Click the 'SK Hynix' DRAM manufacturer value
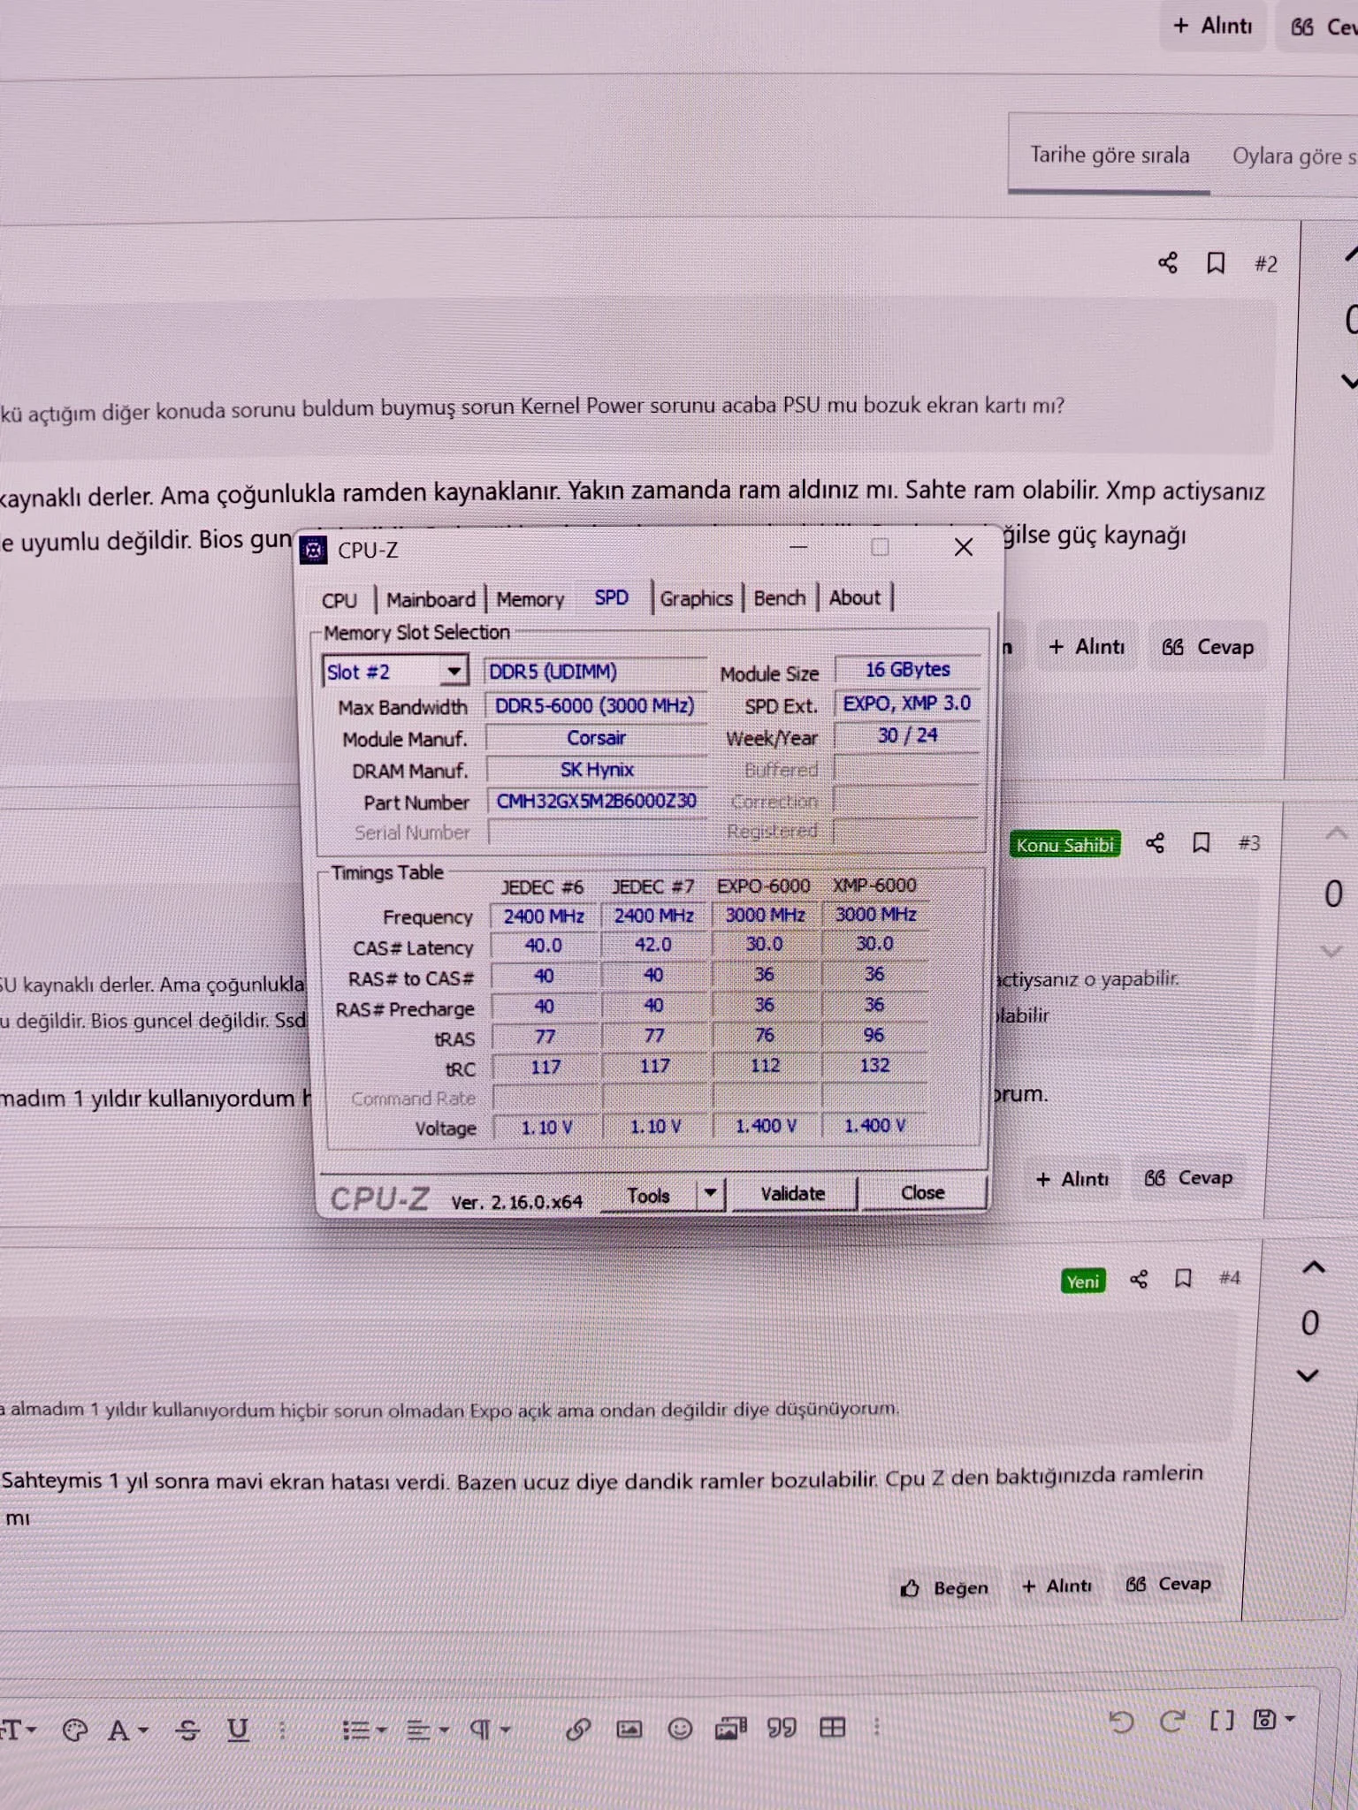Viewport: 1358px width, 1810px height. coord(597,770)
